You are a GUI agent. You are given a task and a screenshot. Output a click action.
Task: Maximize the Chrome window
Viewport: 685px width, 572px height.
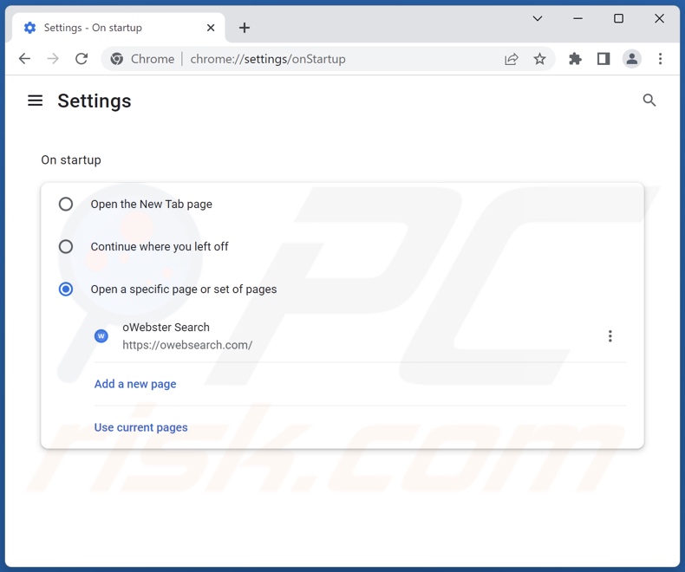(618, 18)
